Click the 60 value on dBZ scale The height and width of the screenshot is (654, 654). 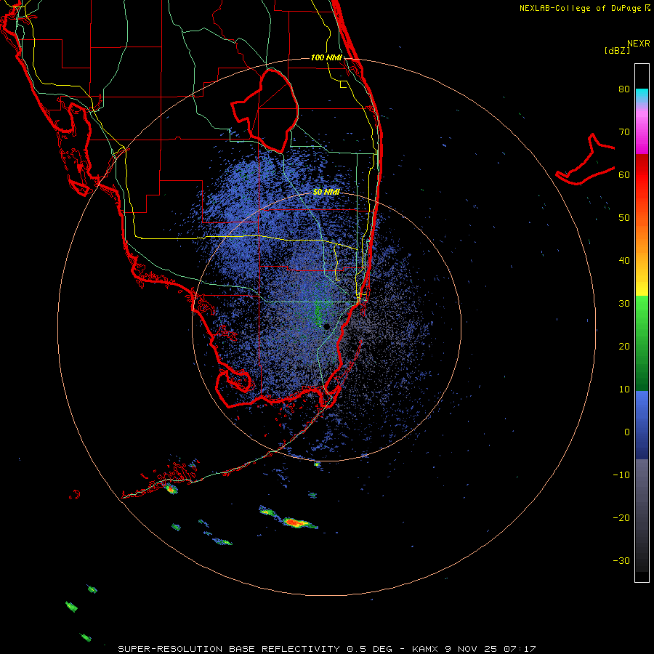point(624,175)
